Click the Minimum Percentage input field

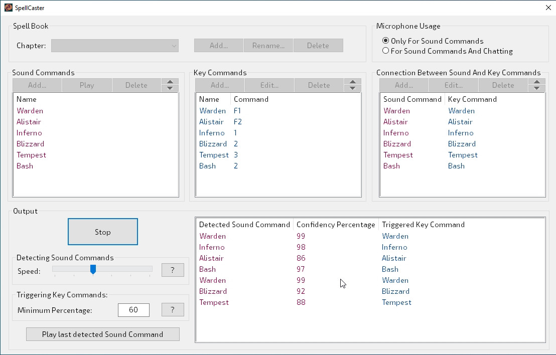pos(133,310)
